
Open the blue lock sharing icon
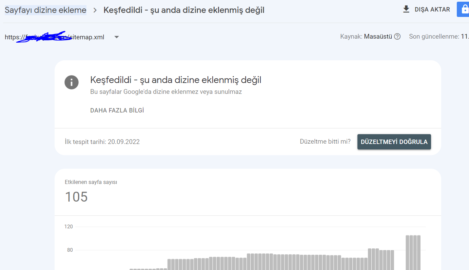pos(464,9)
